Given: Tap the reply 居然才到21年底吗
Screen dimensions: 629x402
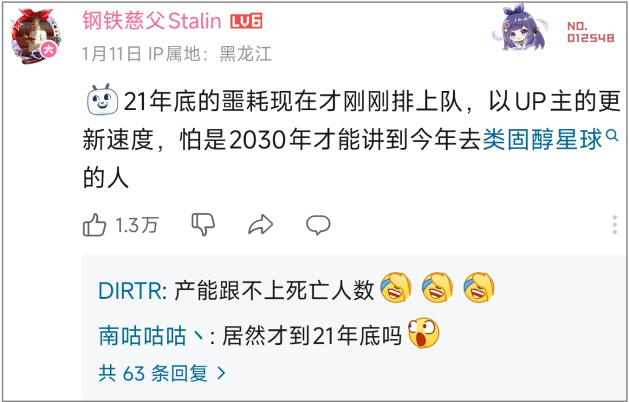Looking at the screenshot, I should 312,336.
